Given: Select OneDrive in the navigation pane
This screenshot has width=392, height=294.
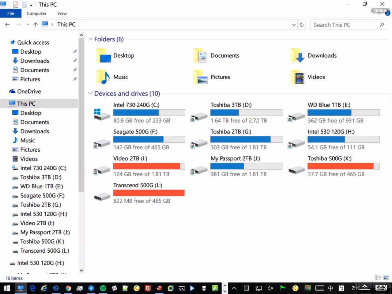Looking at the screenshot, I should pos(29,91).
